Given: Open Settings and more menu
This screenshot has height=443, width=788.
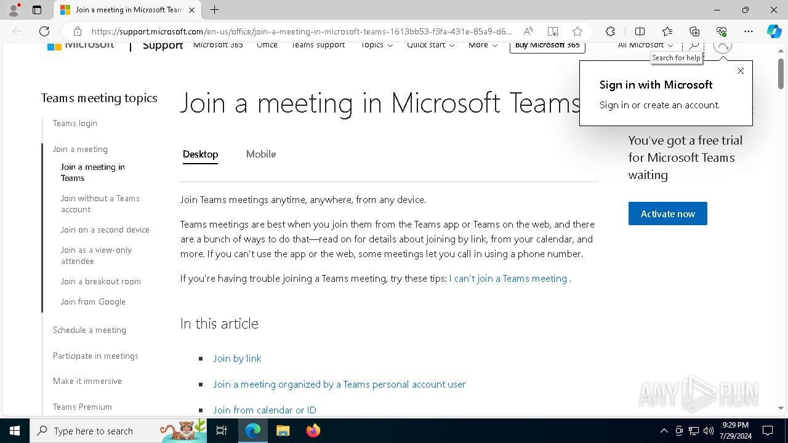Looking at the screenshot, I should coord(749,31).
